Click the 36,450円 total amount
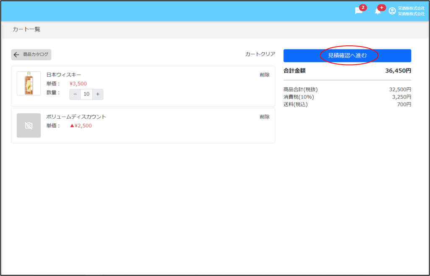Image resolution: width=430 pixels, height=276 pixels. (398, 71)
